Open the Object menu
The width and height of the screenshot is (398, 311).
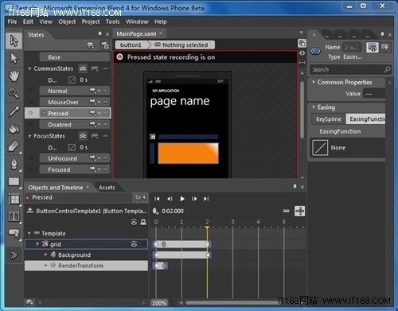[x=67, y=21]
